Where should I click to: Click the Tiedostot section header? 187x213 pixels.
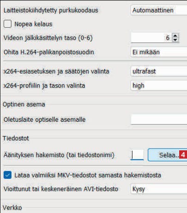tap(16, 138)
